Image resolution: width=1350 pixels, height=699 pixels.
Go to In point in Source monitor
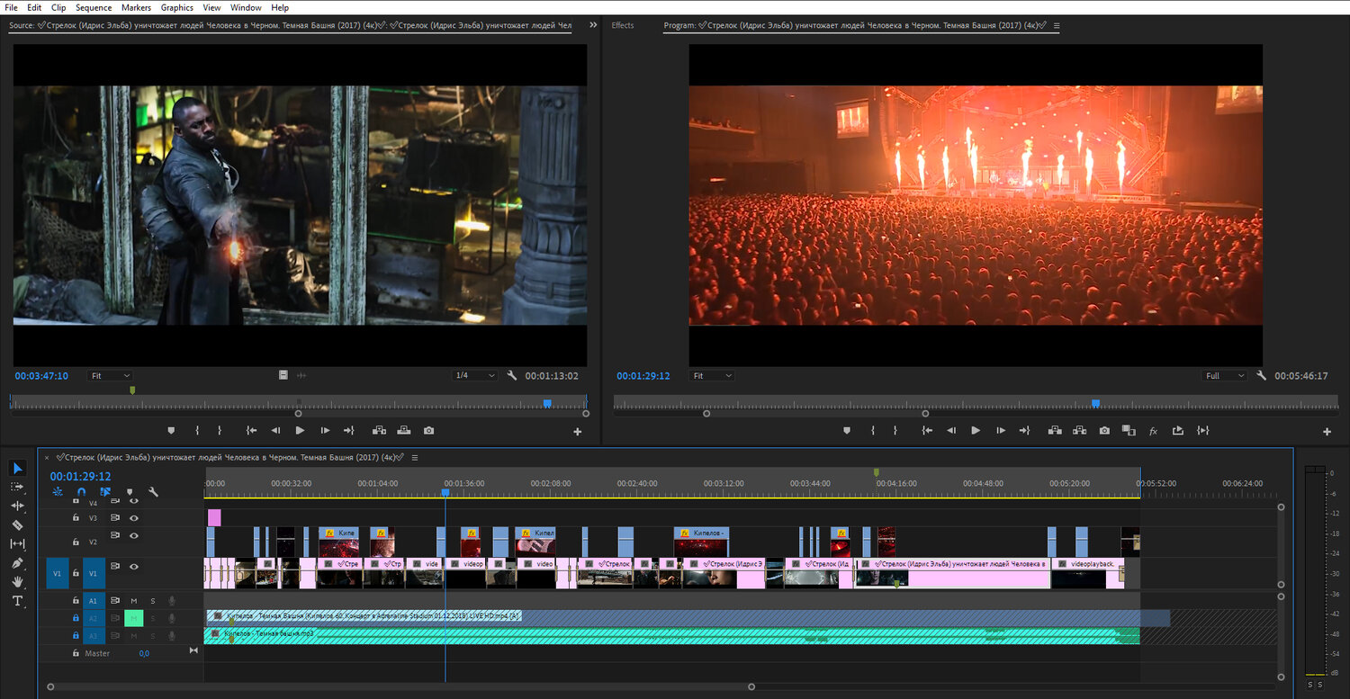pos(252,431)
